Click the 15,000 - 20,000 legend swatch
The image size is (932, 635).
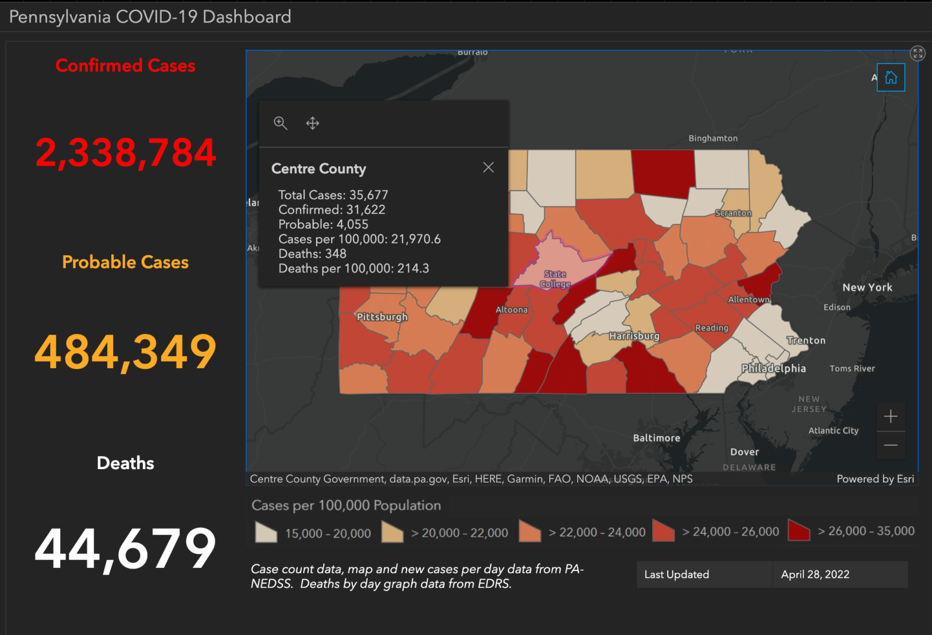(x=266, y=532)
